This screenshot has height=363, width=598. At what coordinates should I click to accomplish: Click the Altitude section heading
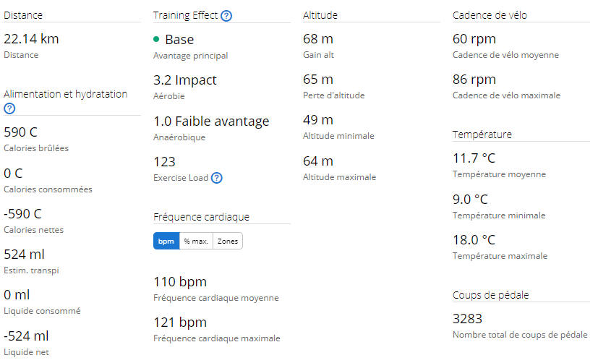coord(320,15)
